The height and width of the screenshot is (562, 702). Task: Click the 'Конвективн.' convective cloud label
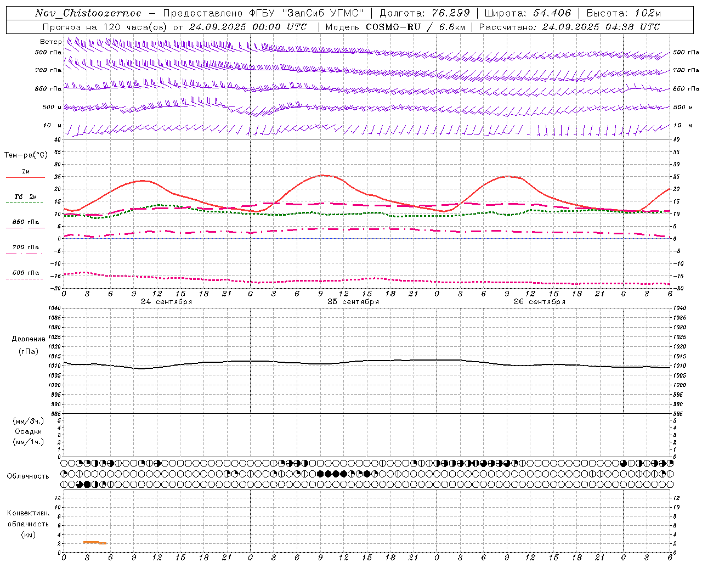(x=28, y=513)
